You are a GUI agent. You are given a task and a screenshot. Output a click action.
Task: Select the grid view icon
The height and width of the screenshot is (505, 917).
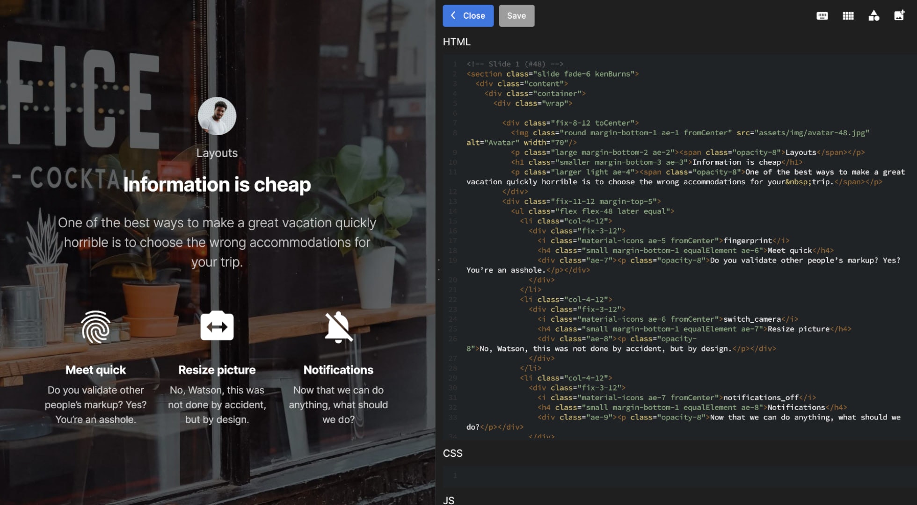point(848,15)
